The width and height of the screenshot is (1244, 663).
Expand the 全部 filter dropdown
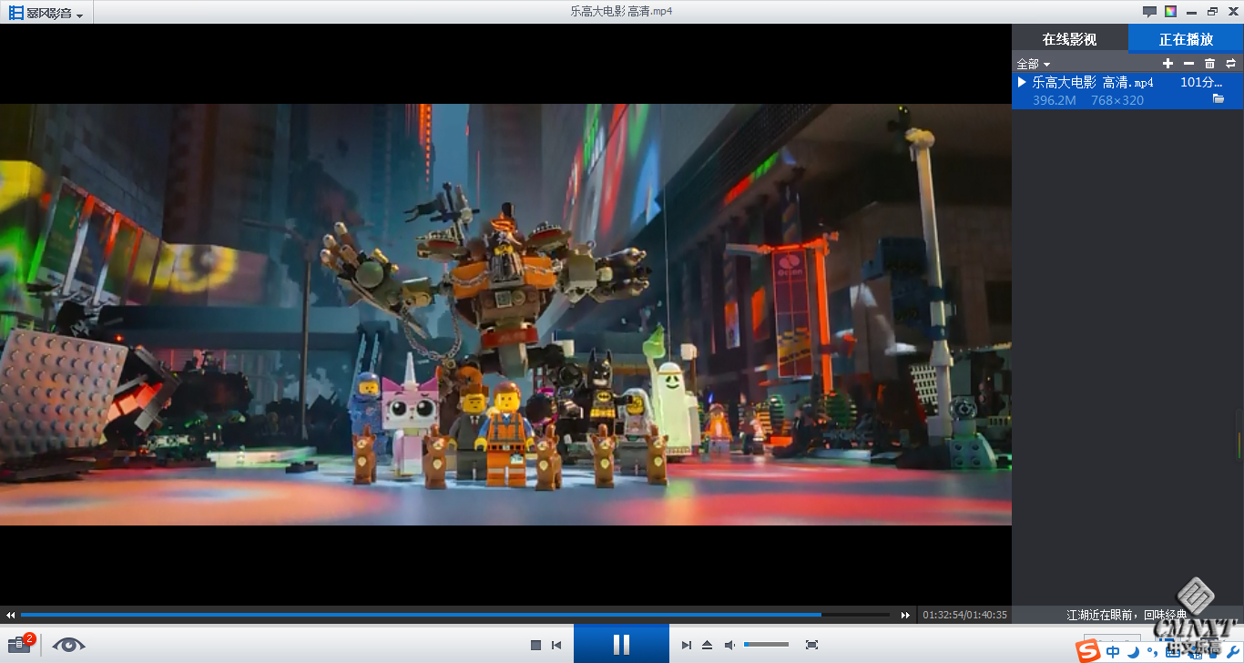tap(1033, 64)
